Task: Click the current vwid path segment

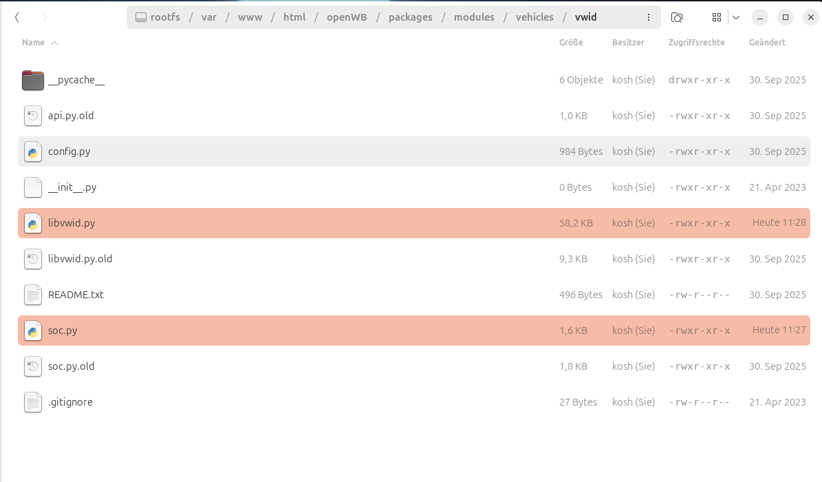Action: (x=585, y=17)
